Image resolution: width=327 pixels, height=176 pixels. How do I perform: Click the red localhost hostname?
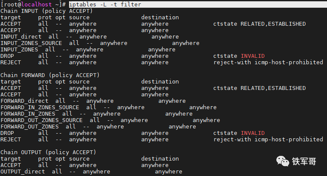(x=36, y=4)
